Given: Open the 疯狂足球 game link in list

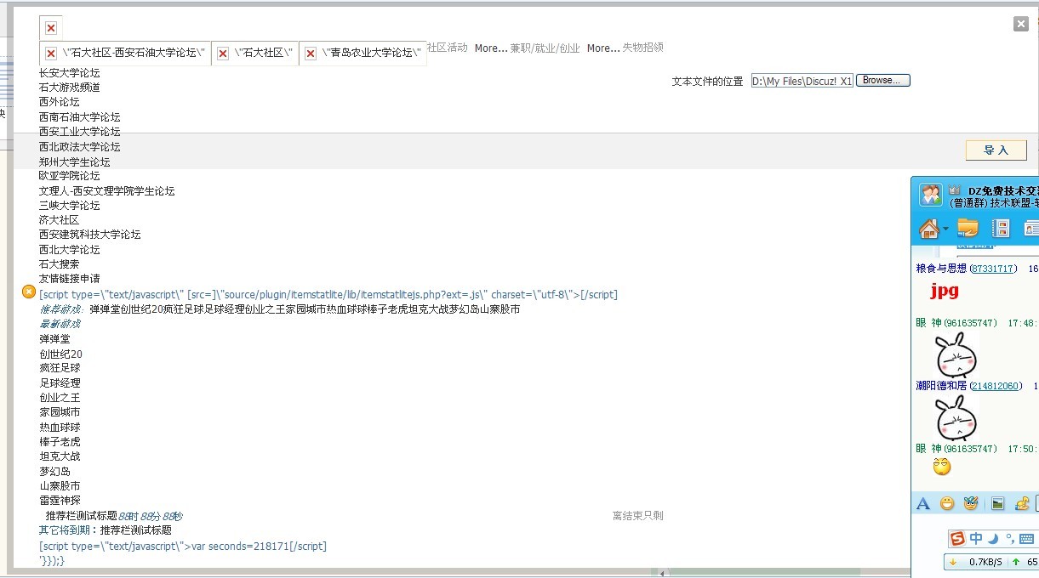Looking at the screenshot, I should [x=60, y=368].
